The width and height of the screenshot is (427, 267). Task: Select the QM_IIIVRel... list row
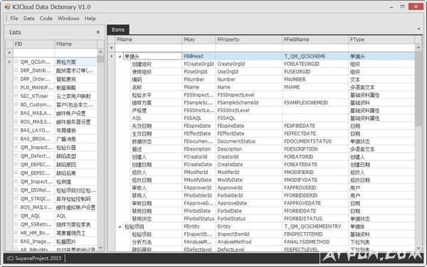click(x=55, y=190)
